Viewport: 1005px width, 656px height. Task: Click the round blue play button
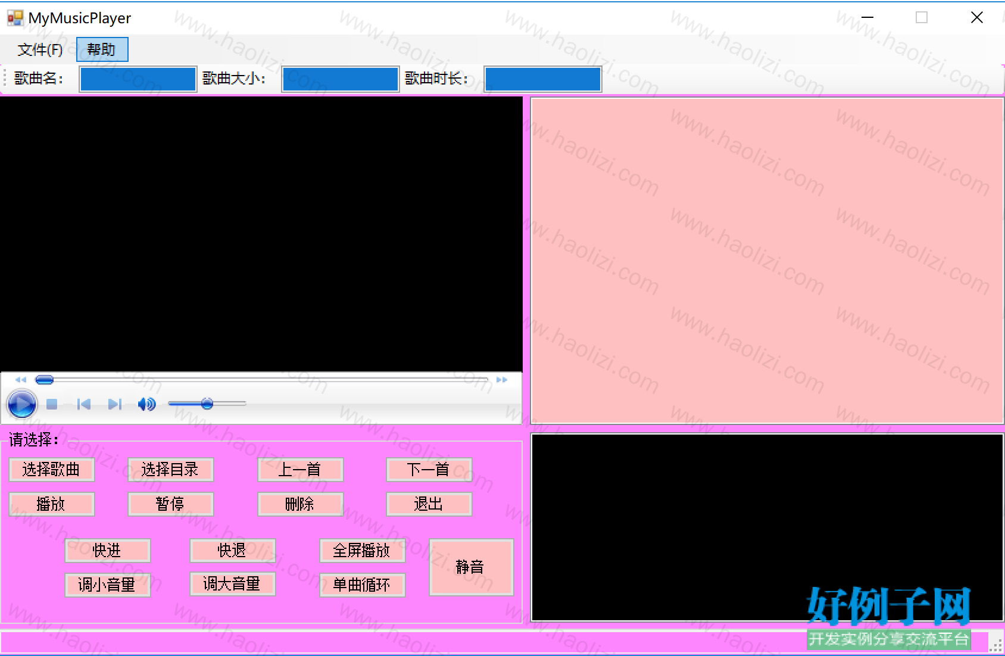coord(22,404)
